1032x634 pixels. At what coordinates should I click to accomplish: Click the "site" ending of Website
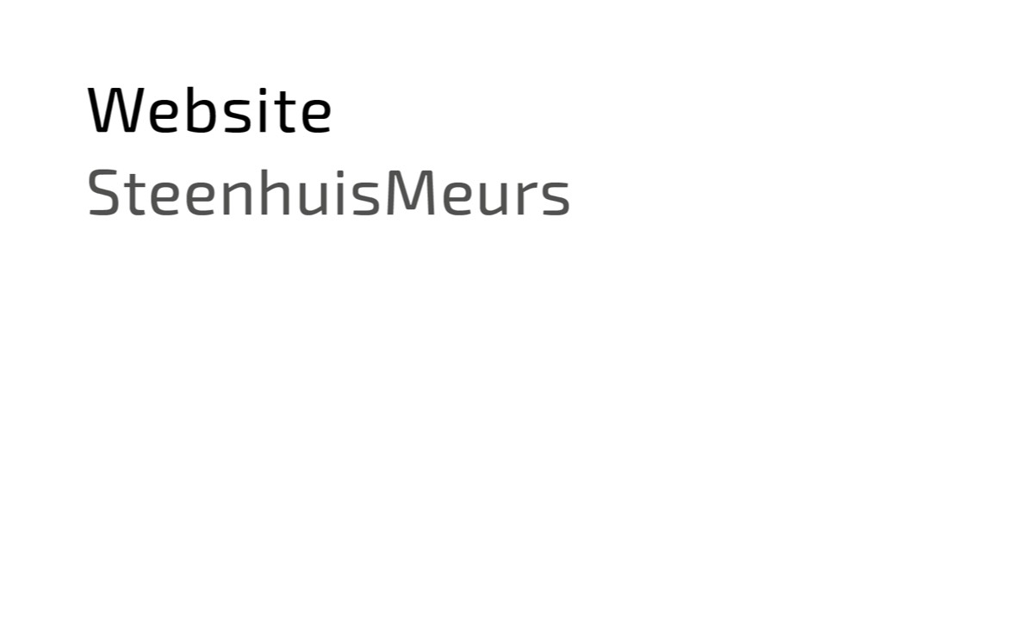277,110
